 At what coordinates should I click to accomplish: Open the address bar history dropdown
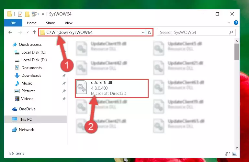(x=143, y=32)
